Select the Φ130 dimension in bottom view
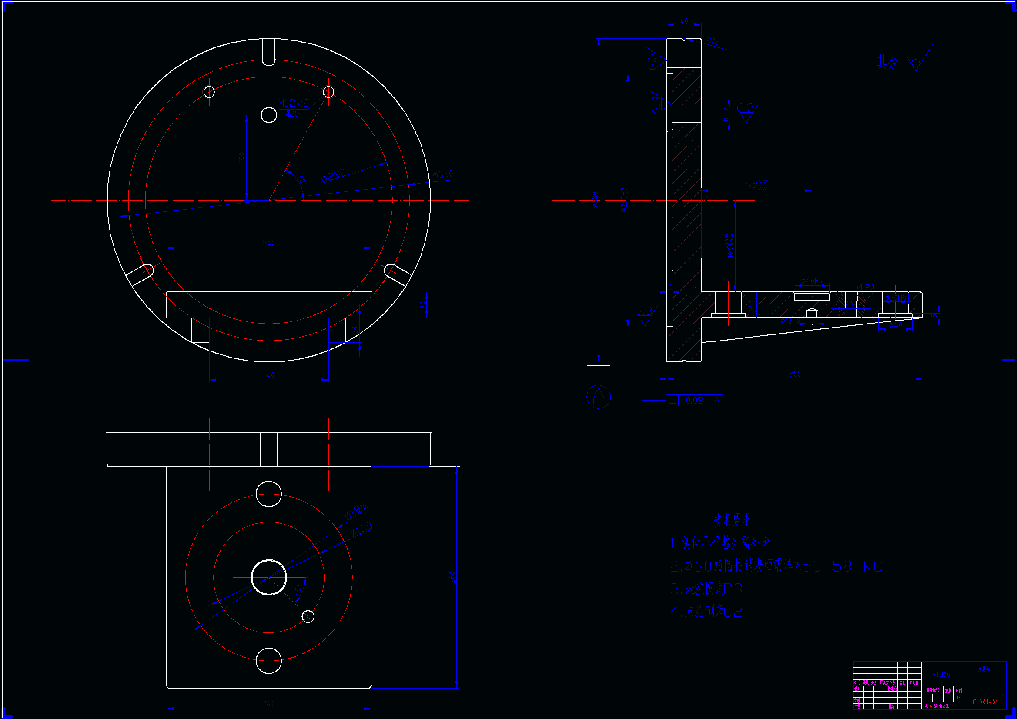1017x719 pixels. pos(361,530)
